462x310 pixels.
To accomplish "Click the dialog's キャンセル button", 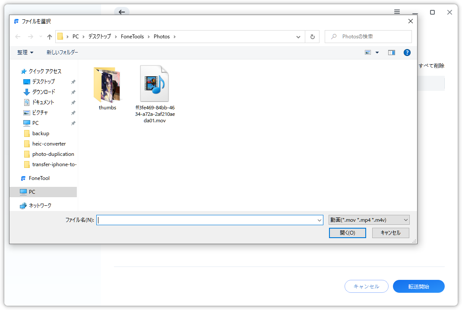I will pyautogui.click(x=390, y=232).
